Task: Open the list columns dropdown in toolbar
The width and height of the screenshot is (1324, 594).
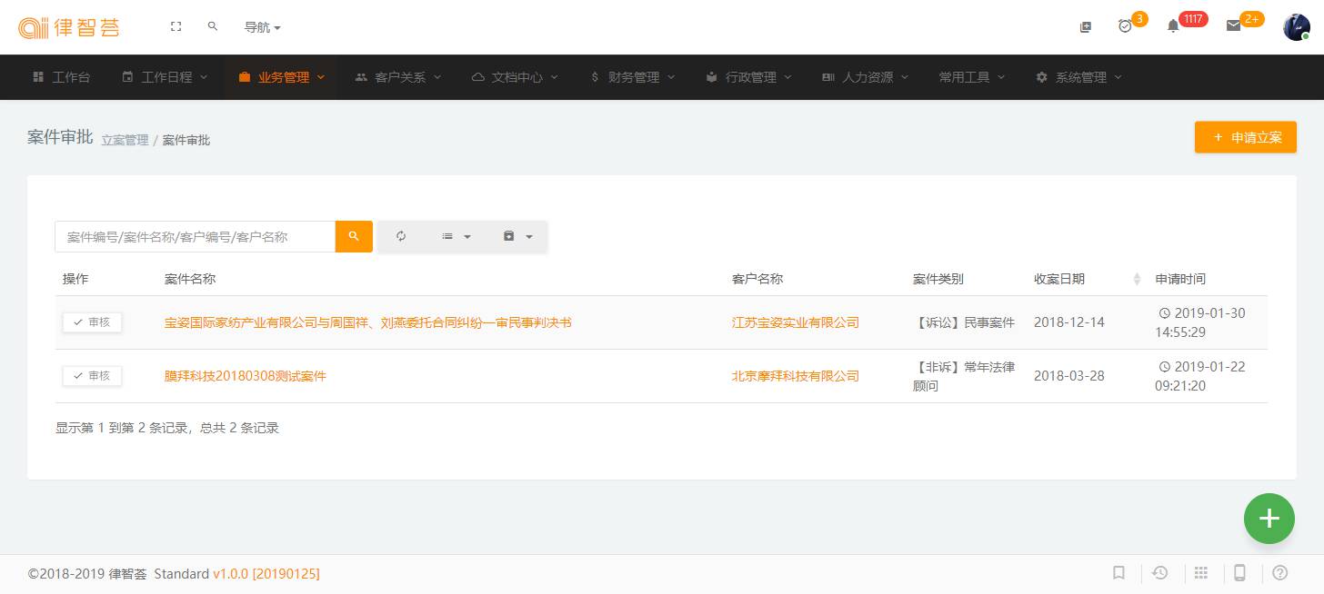Action: point(456,236)
